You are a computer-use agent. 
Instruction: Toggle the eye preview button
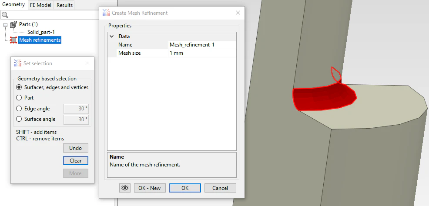(125, 188)
